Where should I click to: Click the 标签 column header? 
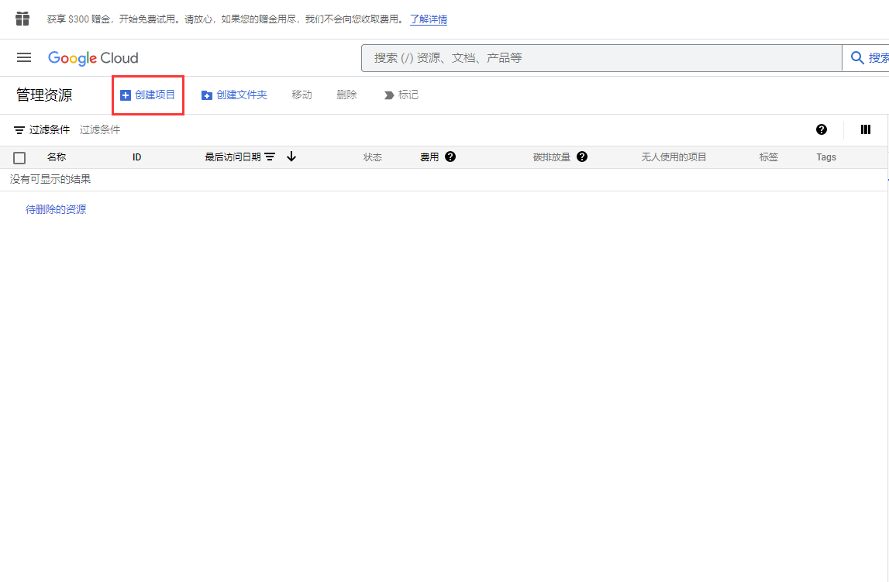768,157
